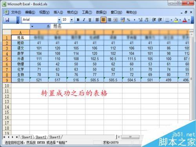Open Fill Color dropdown arrow
196x147 pixels.
tap(180, 20)
